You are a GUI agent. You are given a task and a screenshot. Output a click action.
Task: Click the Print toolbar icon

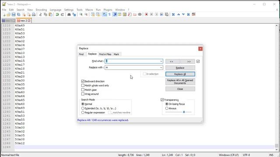(x=34, y=14)
